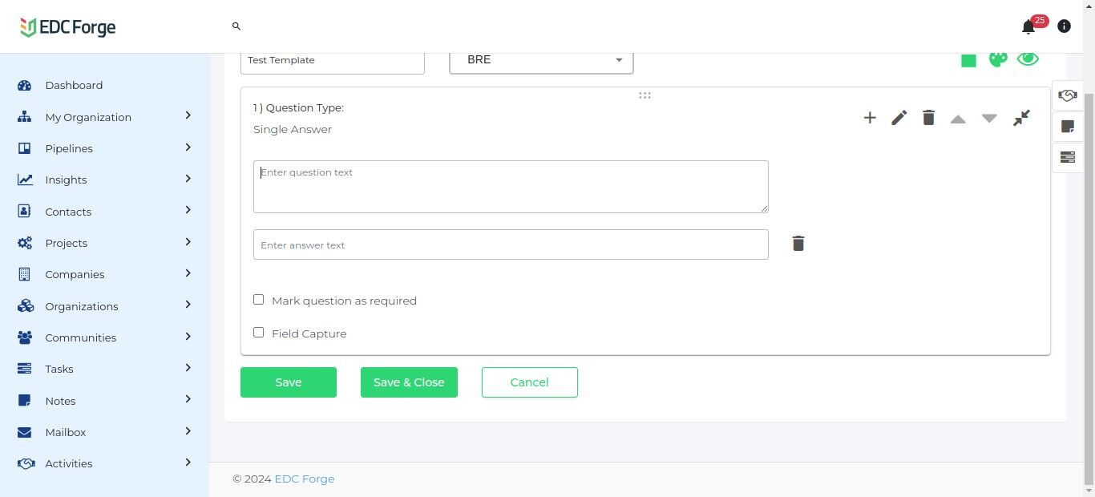
Task: Toggle the green eye preview icon
Action: click(x=1028, y=59)
